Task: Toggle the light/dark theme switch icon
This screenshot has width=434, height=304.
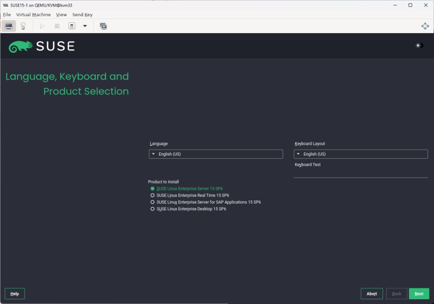Action: tap(419, 46)
